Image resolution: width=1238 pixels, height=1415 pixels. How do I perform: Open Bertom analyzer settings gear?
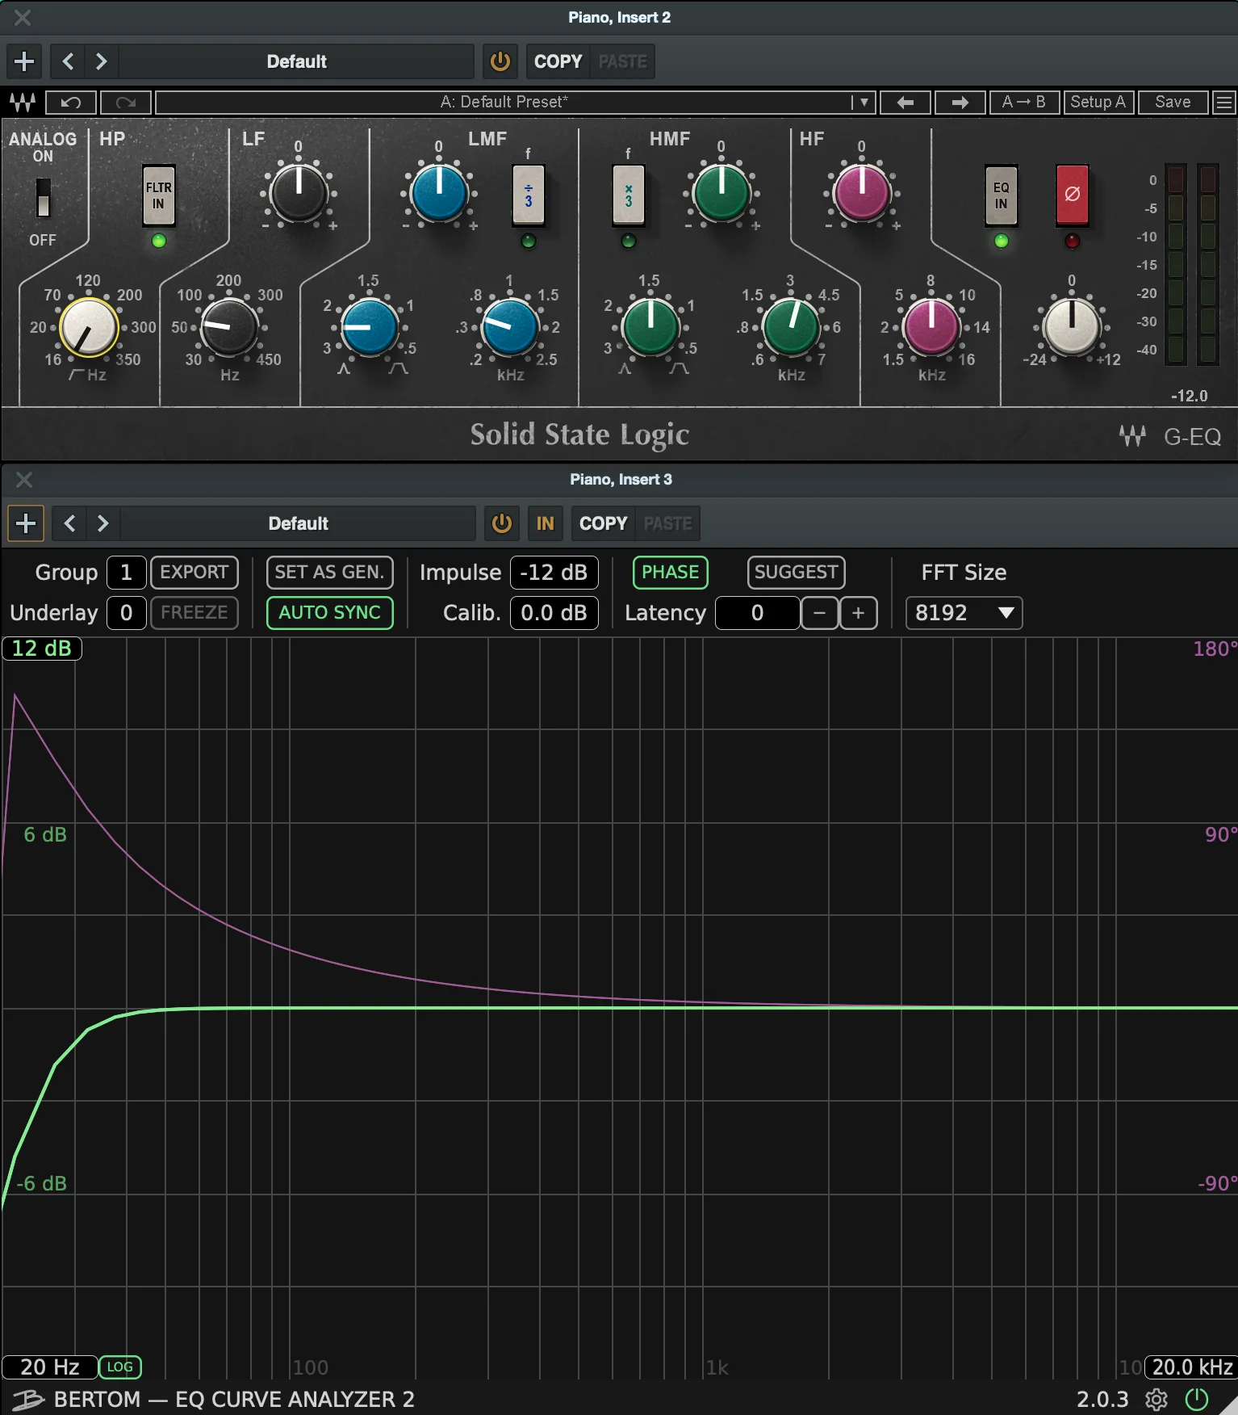click(x=1156, y=1399)
